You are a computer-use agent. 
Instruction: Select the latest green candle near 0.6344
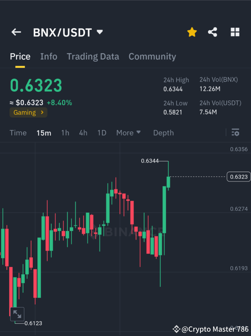click(168, 182)
